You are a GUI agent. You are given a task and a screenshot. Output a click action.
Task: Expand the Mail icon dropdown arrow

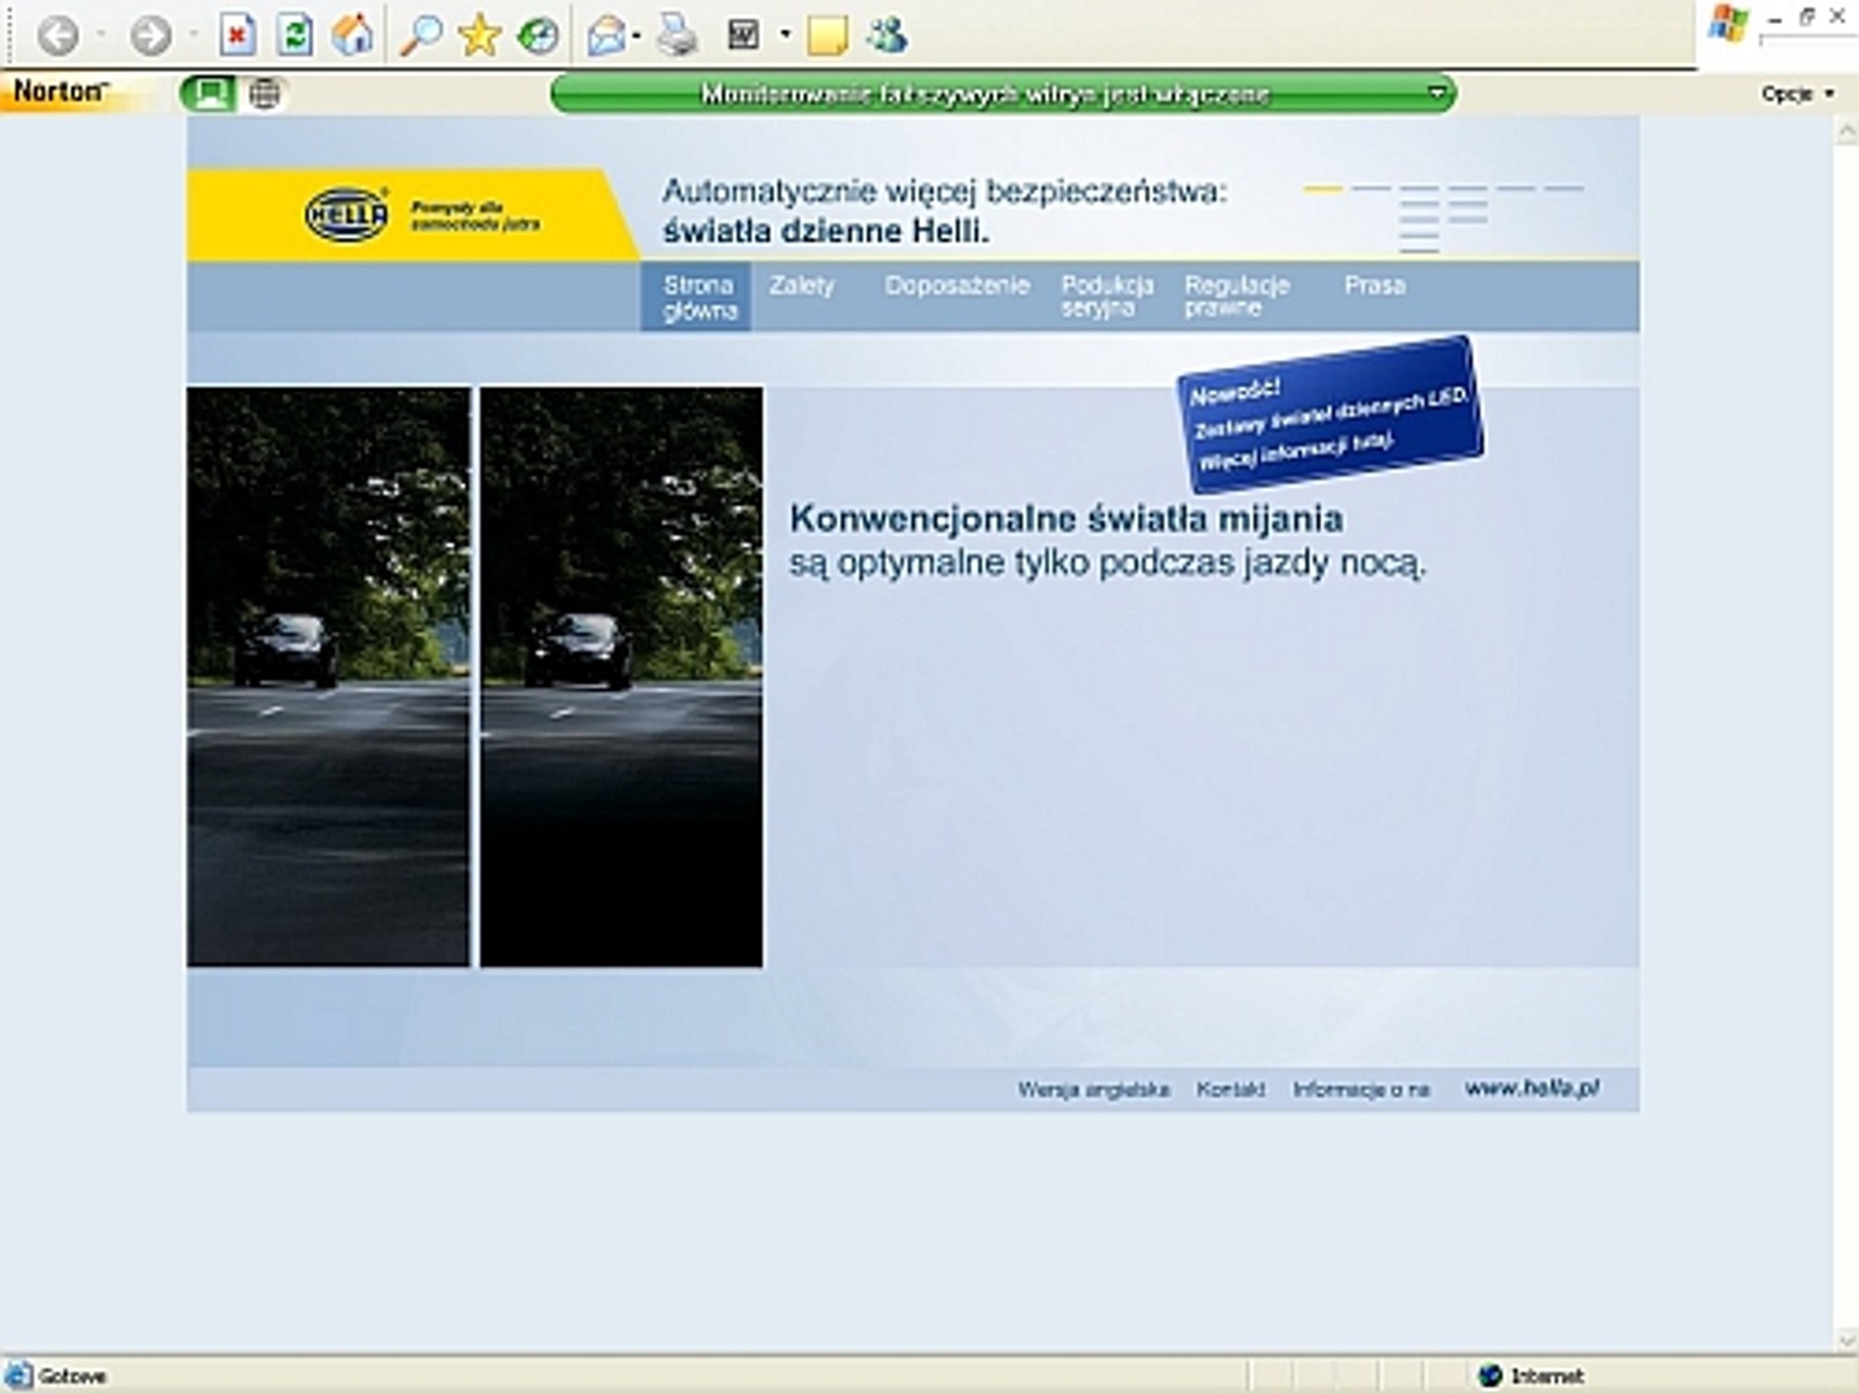click(637, 37)
